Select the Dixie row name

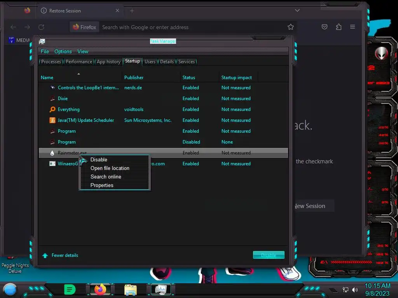63,99
